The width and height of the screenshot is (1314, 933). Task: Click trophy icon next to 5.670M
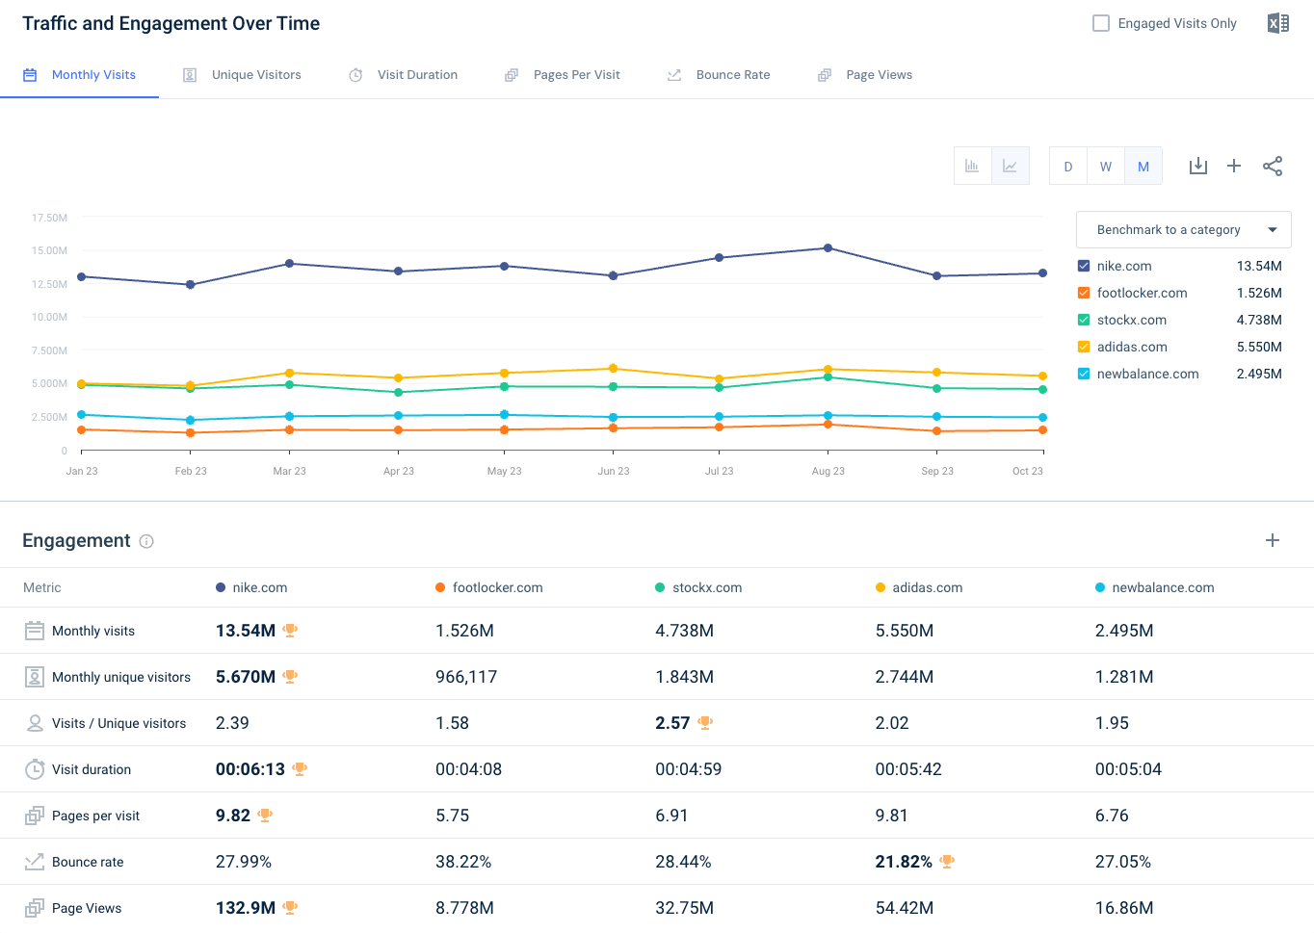pyautogui.click(x=290, y=677)
